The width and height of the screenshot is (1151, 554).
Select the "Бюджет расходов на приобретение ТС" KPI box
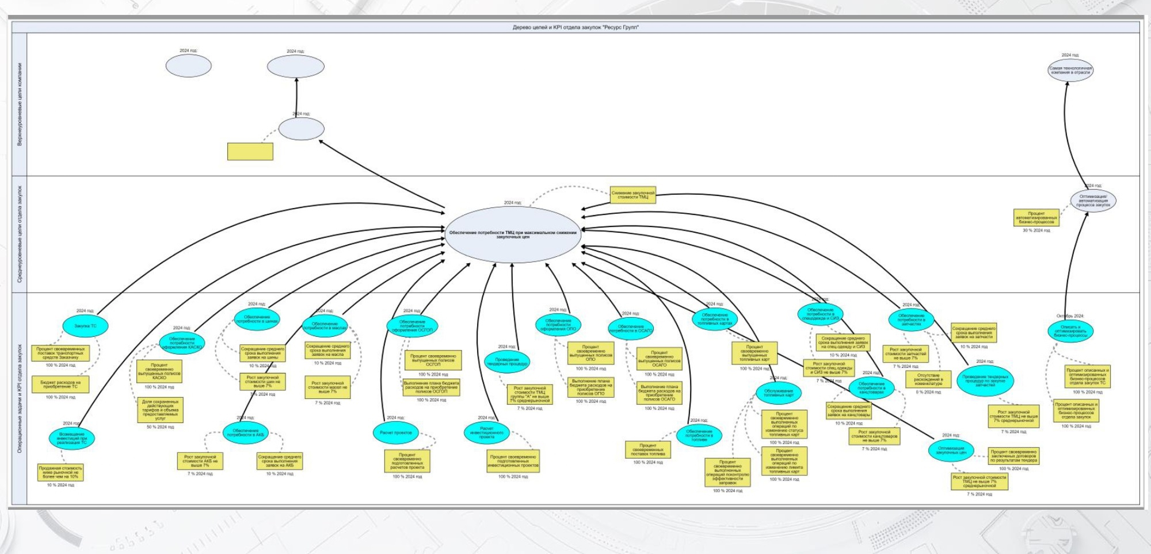click(60, 384)
